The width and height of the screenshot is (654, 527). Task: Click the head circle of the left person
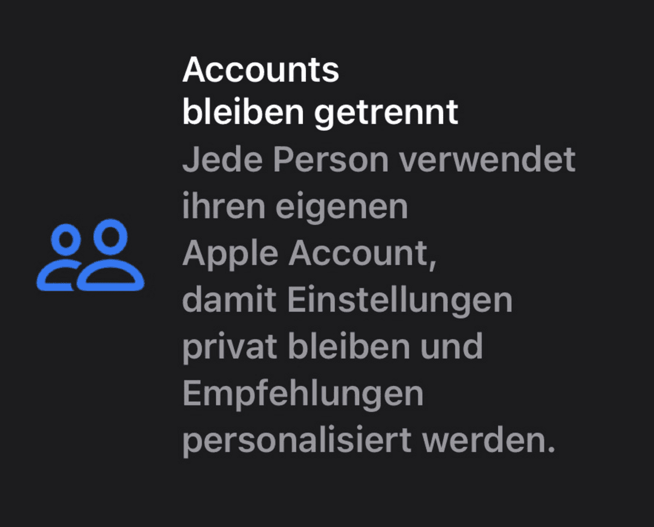66,243
